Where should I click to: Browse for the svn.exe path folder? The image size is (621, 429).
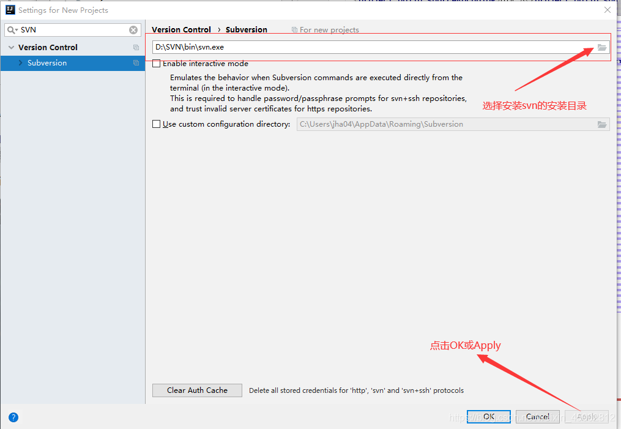point(602,48)
